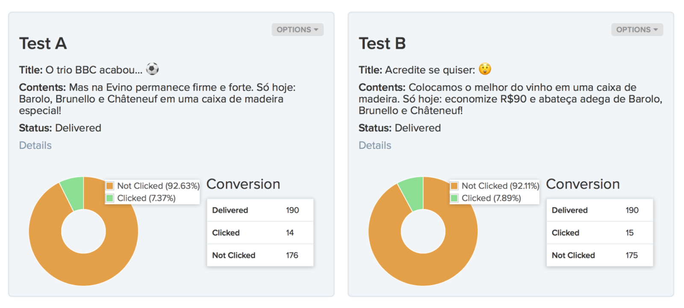Select the Not Clicked row in Test B table
Image resolution: width=684 pixels, height=308 pixels.
[599, 256]
